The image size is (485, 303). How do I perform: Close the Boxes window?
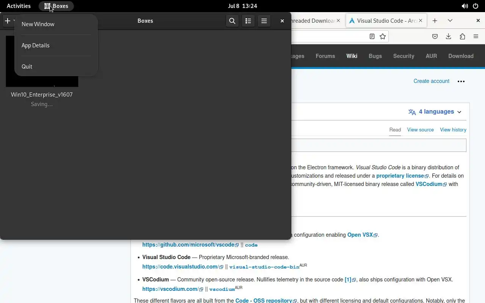click(x=282, y=21)
